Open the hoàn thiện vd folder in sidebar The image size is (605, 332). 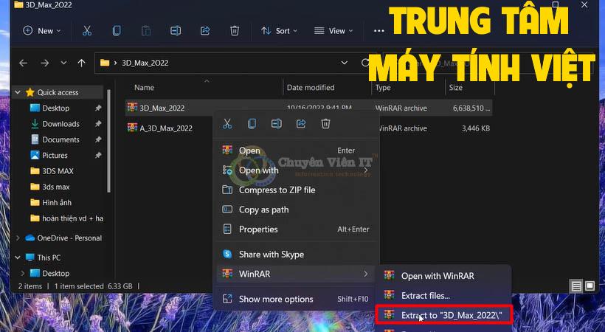(x=72, y=218)
